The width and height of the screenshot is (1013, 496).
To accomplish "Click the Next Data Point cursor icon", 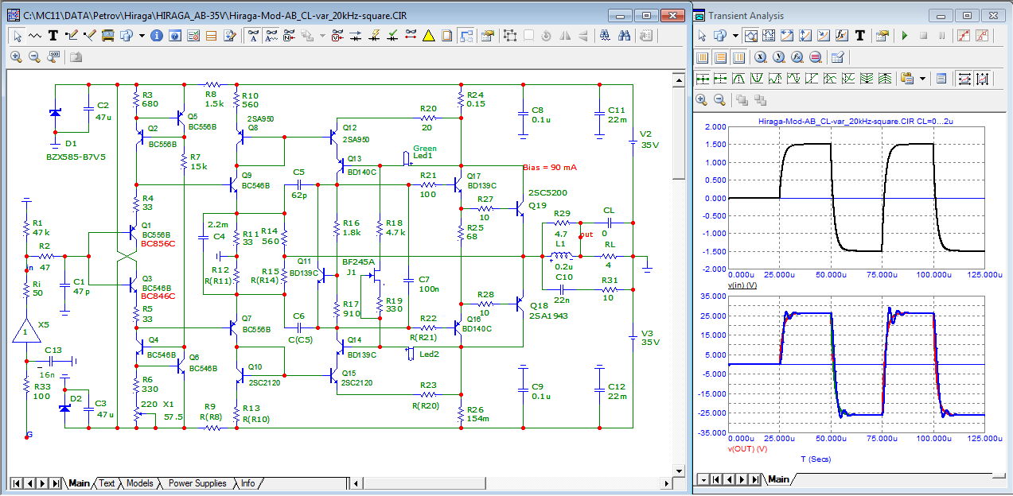I will pyautogui.click(x=703, y=79).
